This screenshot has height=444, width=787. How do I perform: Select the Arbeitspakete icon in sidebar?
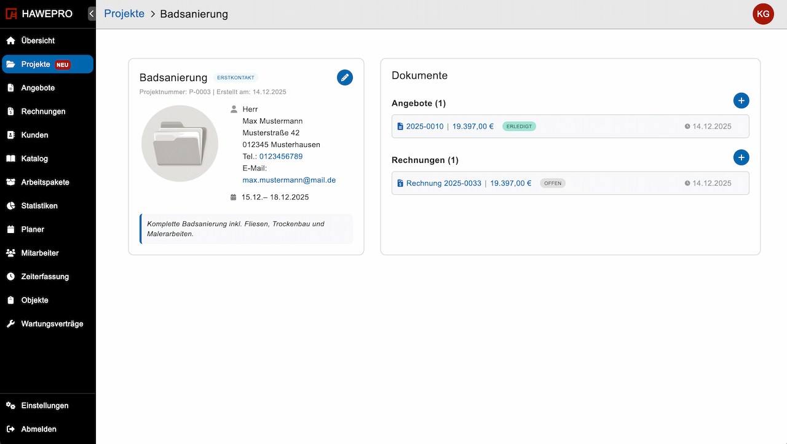[x=12, y=182]
